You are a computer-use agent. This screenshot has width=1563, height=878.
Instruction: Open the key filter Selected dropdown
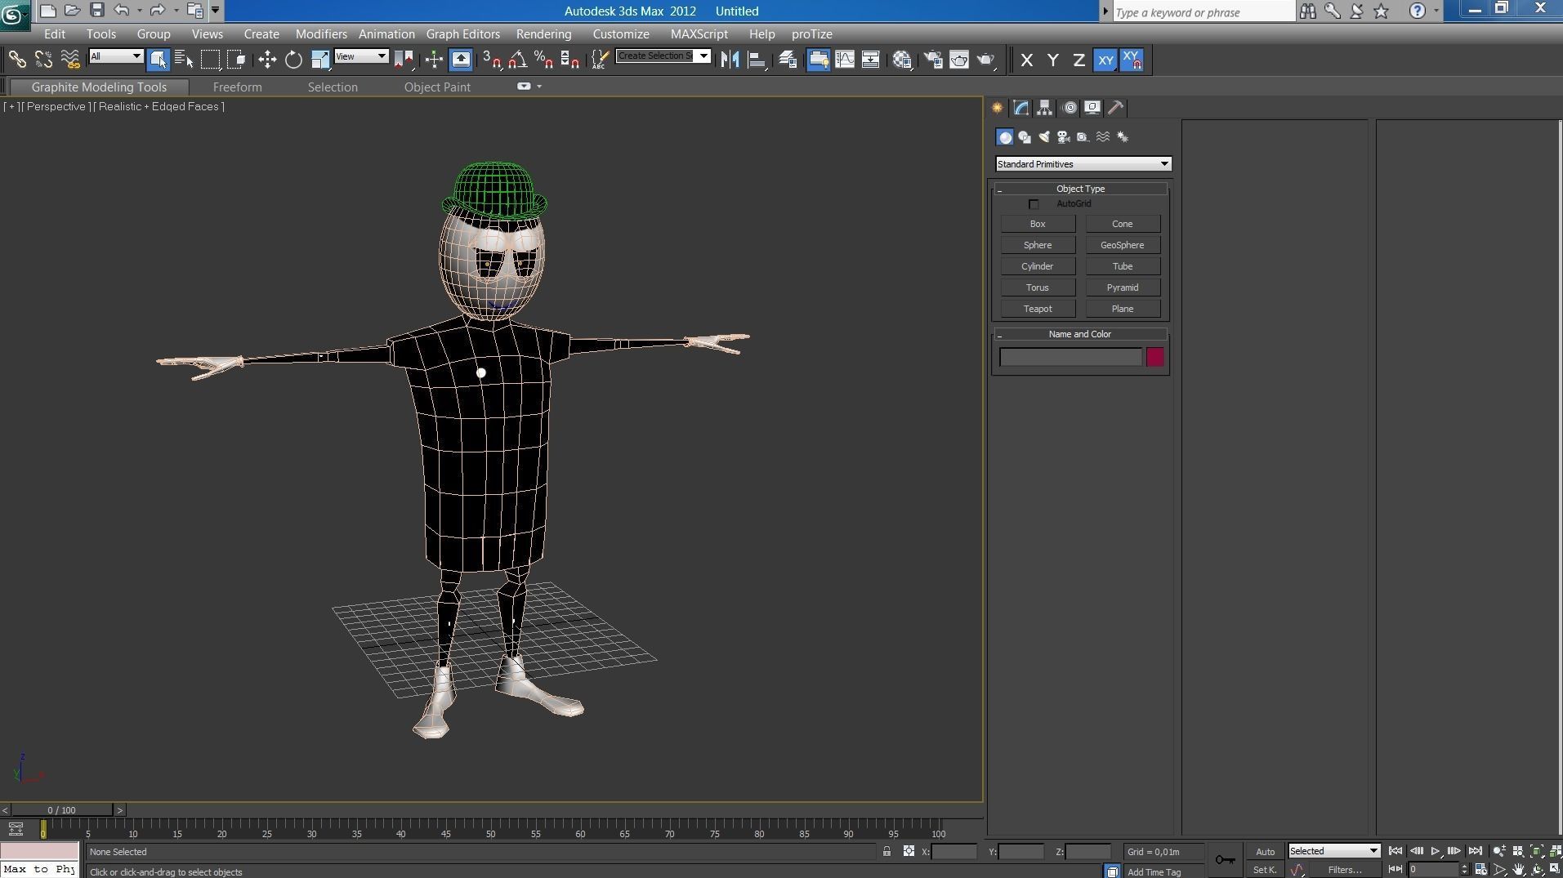point(1333,851)
